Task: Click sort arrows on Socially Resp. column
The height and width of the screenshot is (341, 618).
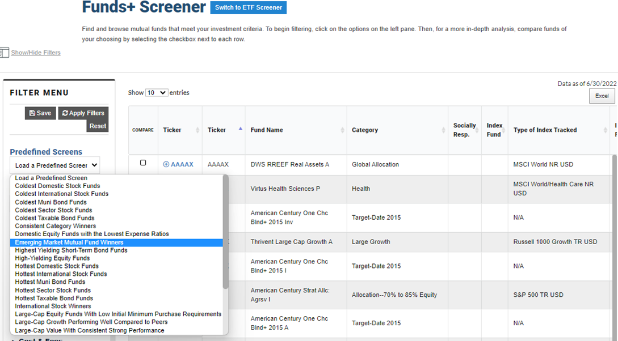Action: tap(477, 130)
